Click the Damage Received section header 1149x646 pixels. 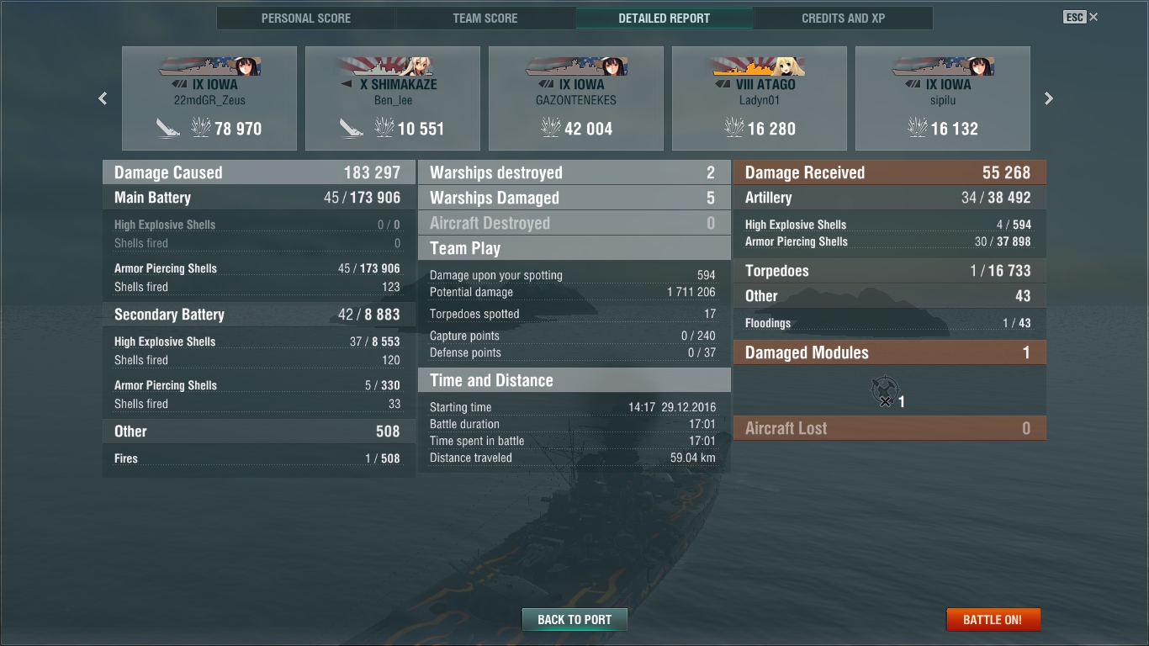pos(890,172)
